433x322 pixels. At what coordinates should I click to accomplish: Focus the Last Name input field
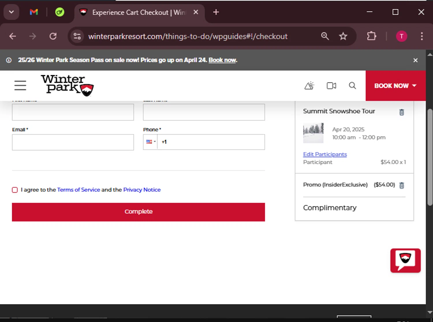(204, 112)
